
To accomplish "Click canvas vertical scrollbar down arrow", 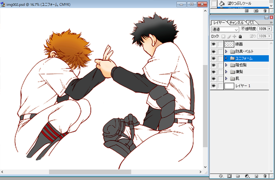I will [x=205, y=167].
